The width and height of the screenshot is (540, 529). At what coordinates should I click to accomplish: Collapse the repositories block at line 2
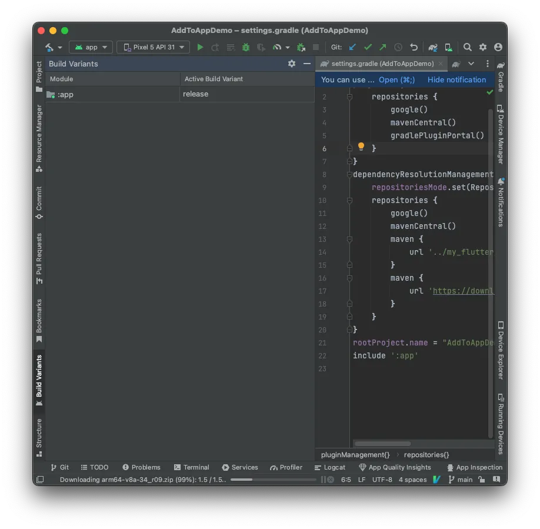coord(349,97)
